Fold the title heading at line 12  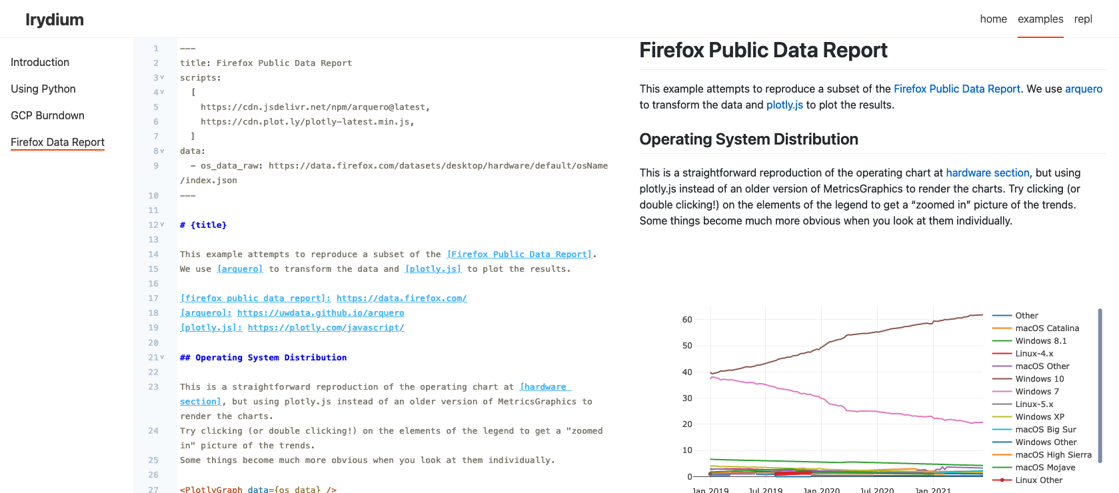point(162,225)
